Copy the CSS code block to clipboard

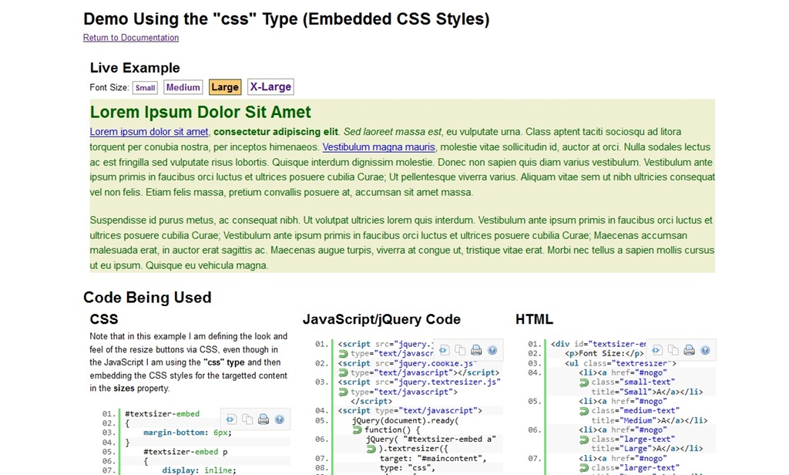pos(247,419)
